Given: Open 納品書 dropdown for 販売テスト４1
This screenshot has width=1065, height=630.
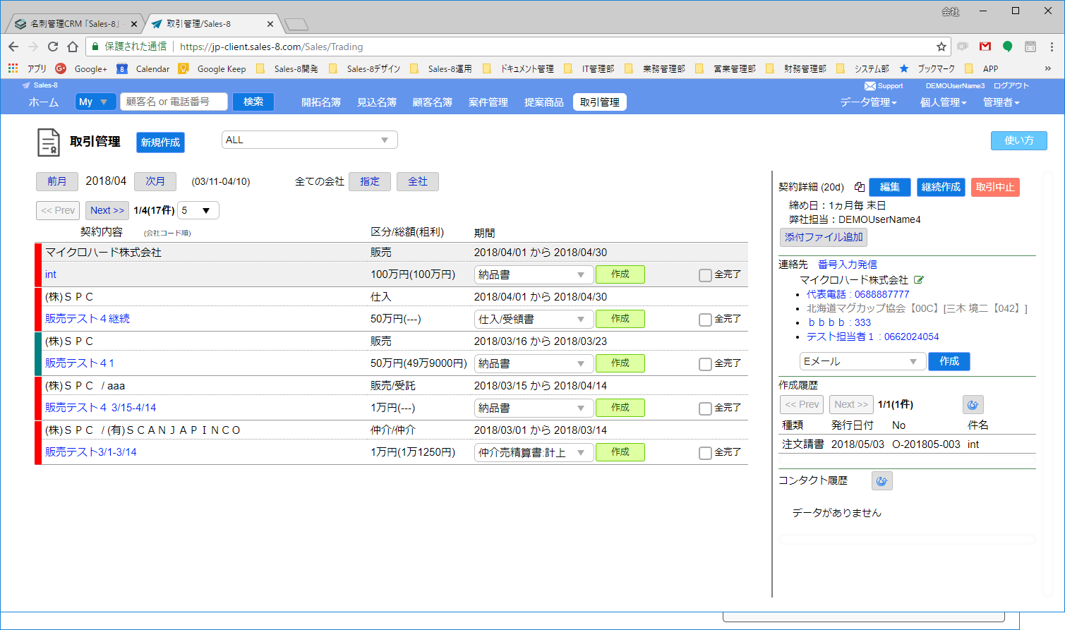Looking at the screenshot, I should 533,363.
